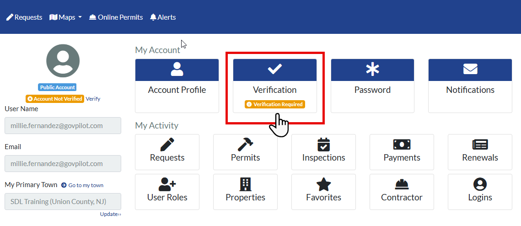Click the Verify link beside Account Not Verified
This screenshot has width=521, height=226.
pyautogui.click(x=93, y=99)
